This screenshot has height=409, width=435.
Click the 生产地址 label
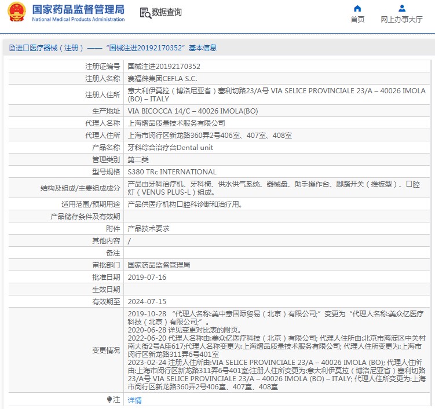[x=106, y=111]
